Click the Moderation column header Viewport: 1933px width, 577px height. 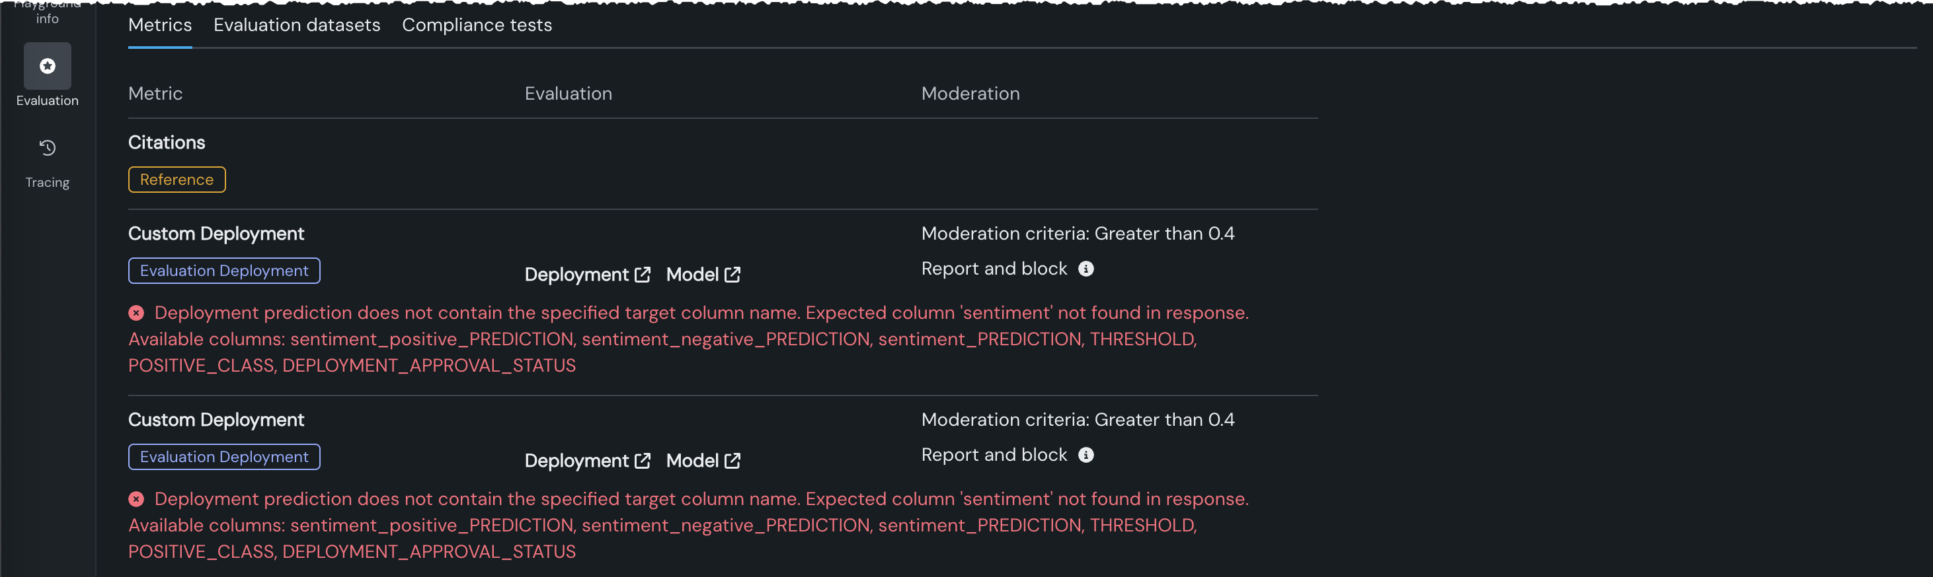970,94
